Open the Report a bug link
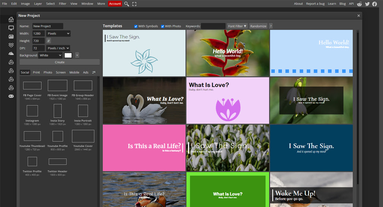Image resolution: width=383 pixels, height=207 pixels. 315,4
